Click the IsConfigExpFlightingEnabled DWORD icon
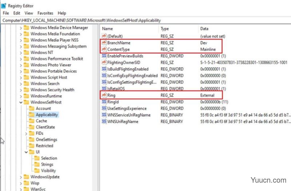The height and width of the screenshot is (191, 291). (x=104, y=76)
